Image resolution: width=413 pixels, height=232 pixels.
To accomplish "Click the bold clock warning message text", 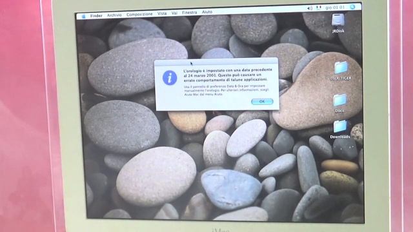I will click(x=228, y=75).
